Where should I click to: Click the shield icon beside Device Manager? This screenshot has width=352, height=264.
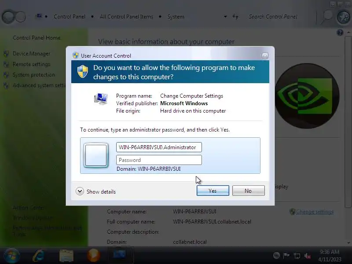click(x=6, y=54)
